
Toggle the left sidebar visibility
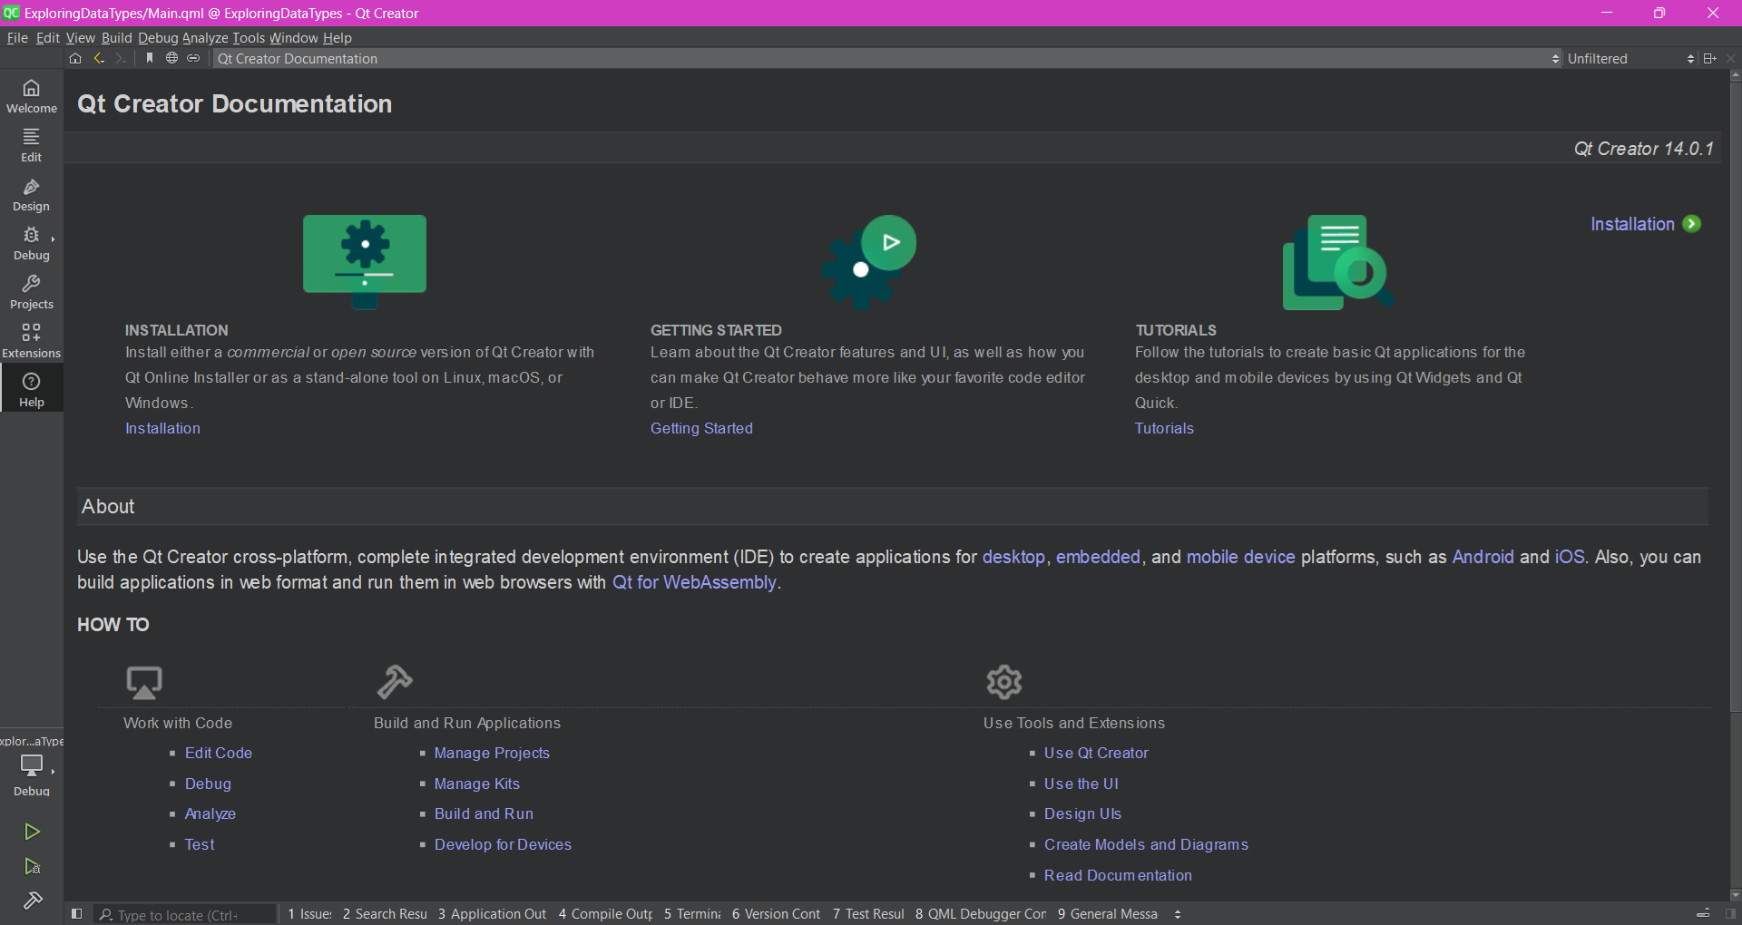[77, 913]
